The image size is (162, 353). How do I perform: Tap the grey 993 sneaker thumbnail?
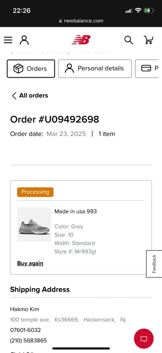(34, 225)
